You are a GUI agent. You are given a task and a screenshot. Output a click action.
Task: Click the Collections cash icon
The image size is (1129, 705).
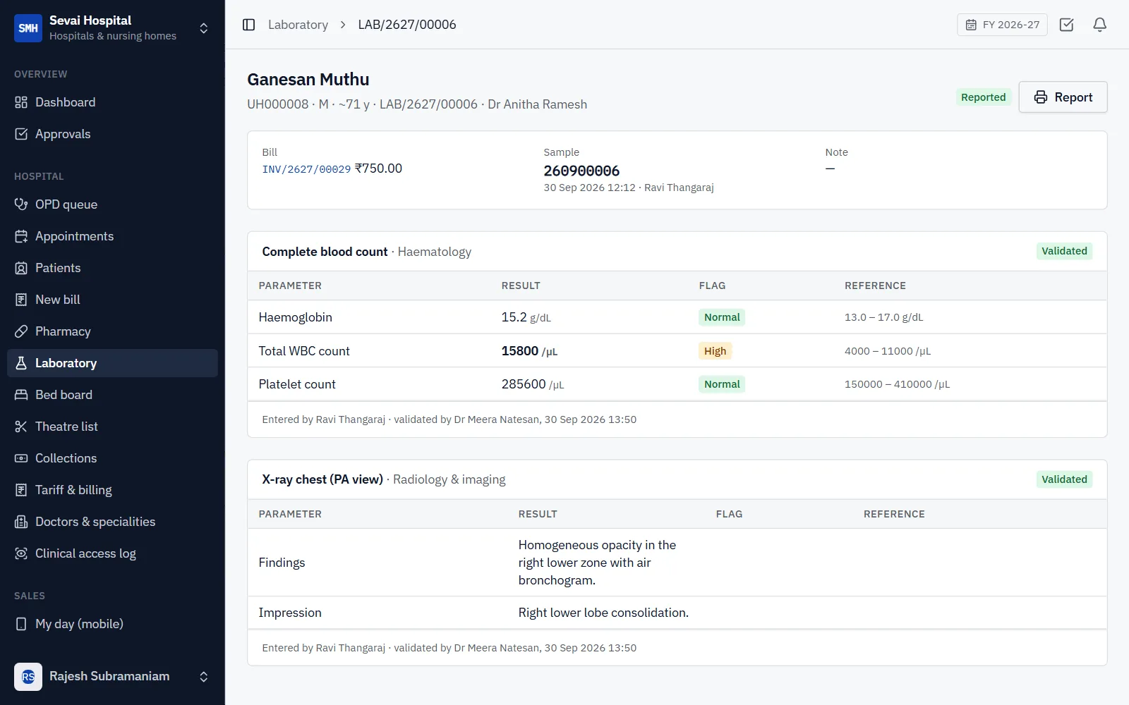[21, 458]
